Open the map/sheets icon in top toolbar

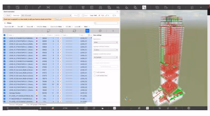point(18,7)
